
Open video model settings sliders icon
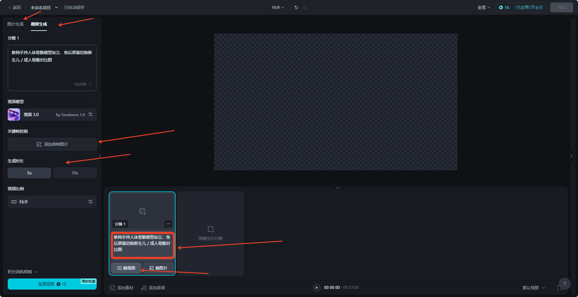tap(90, 115)
